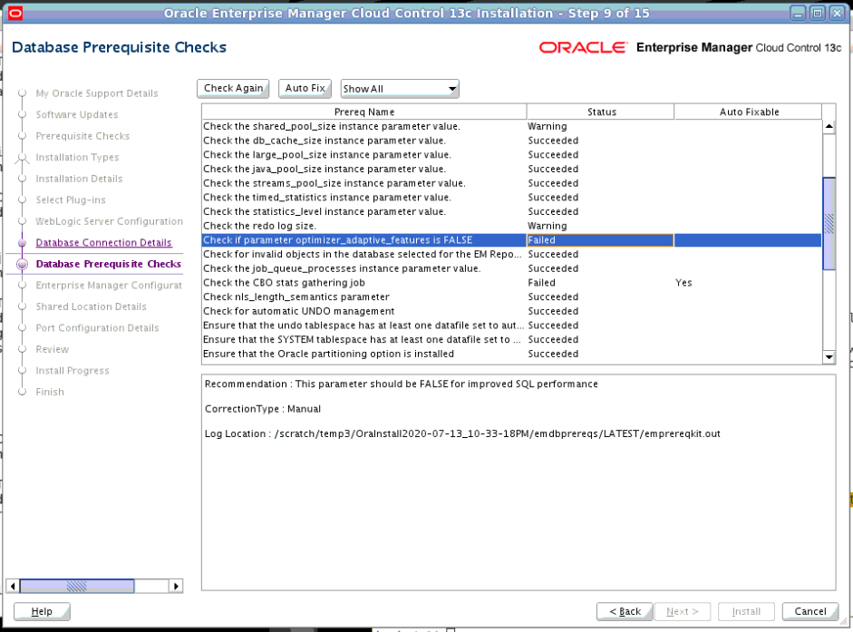Click the Status column header
Image resolution: width=853 pixels, height=632 pixels.
click(x=601, y=111)
